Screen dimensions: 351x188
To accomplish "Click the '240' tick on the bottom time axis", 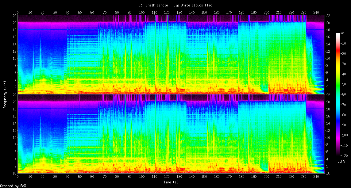I will (x=316, y=177).
